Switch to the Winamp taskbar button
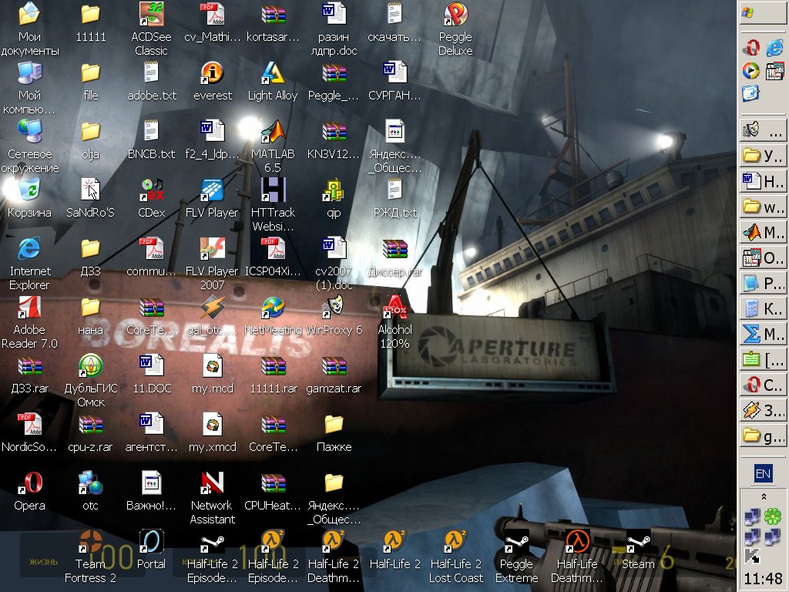The height and width of the screenshot is (592, 789). click(763, 410)
